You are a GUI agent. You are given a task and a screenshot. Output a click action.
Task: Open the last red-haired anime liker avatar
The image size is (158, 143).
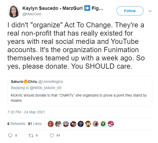[111, 124]
